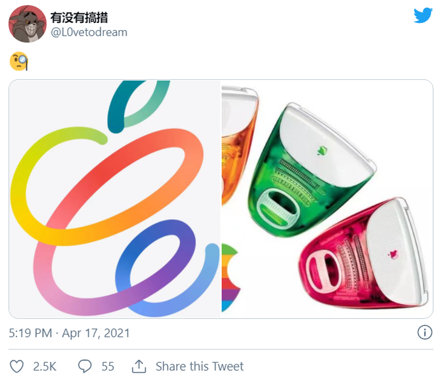Open the cartoon cat profile avatar
The width and height of the screenshot is (442, 381).
point(27,24)
